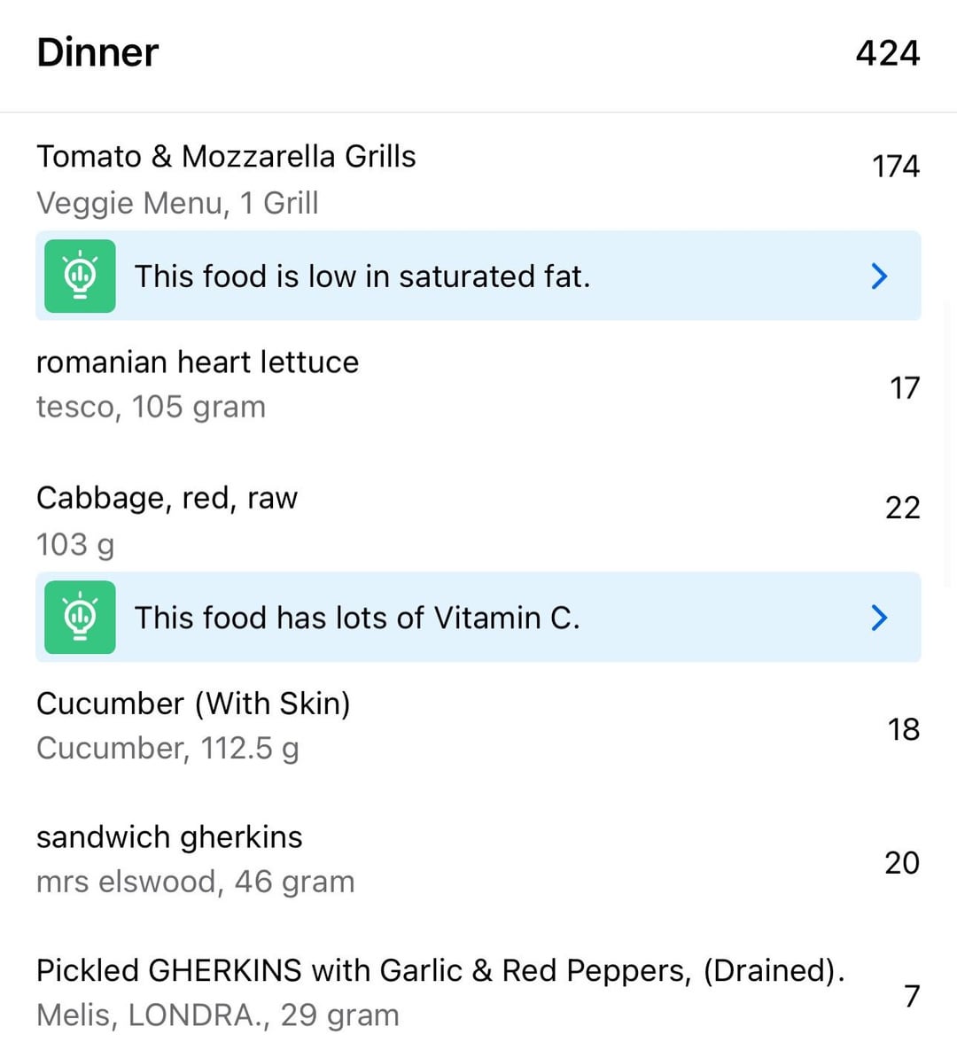This screenshot has width=957, height=1050.
Task: Open Tomato & Mozzarella Grills entry
Action: coord(478,180)
